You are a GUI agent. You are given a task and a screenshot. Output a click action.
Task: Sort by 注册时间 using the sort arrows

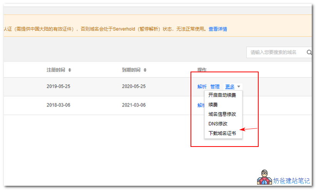70,70
